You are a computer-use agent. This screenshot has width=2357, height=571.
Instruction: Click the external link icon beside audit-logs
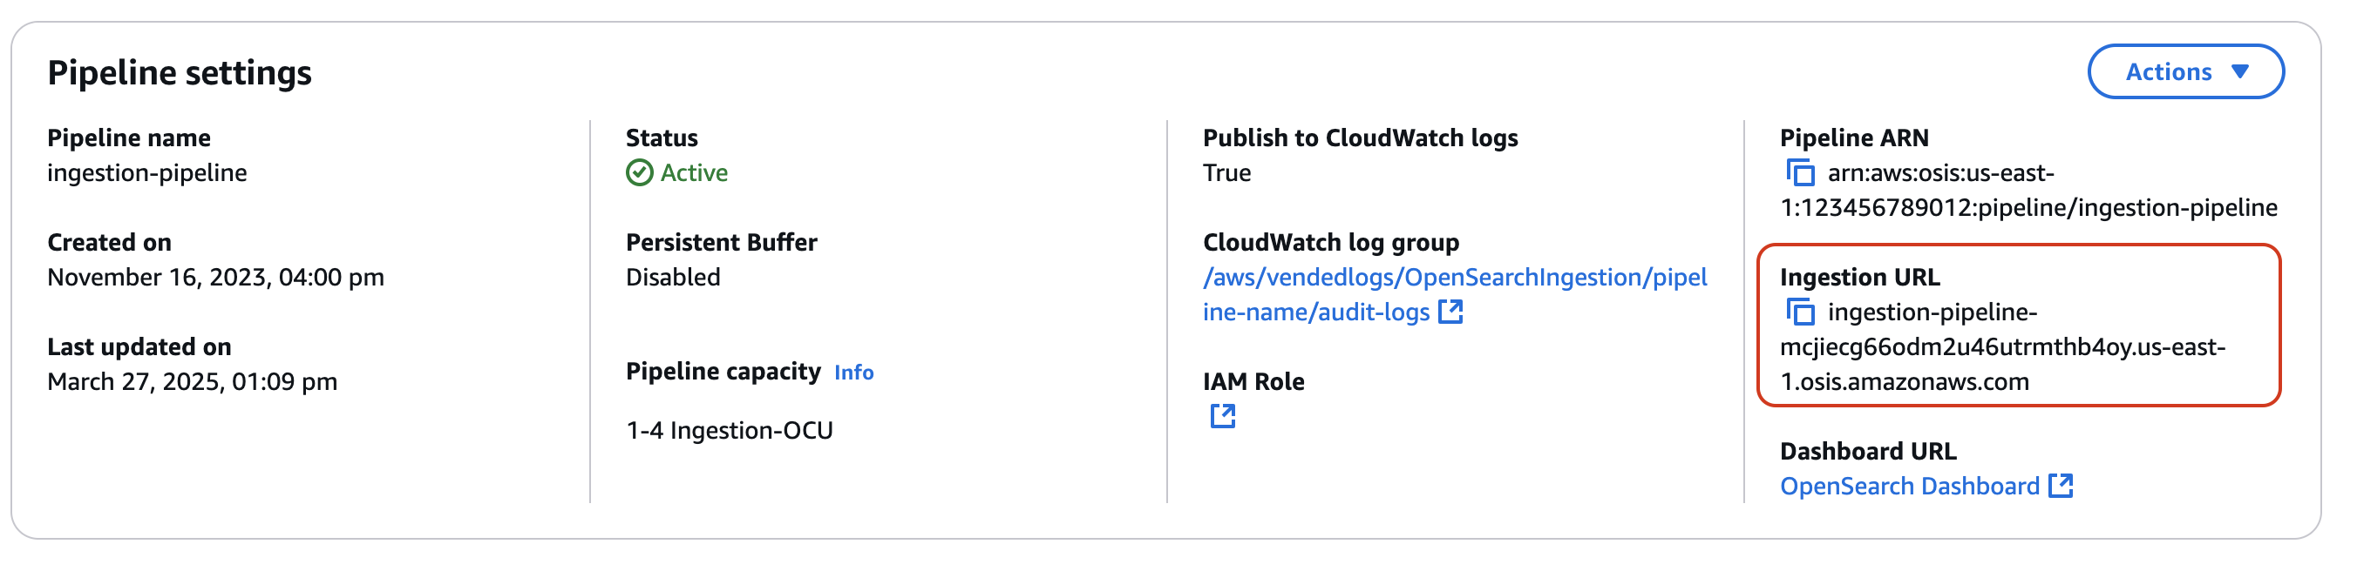point(1450,312)
